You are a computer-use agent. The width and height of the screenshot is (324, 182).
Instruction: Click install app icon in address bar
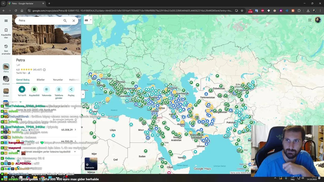[236, 11]
